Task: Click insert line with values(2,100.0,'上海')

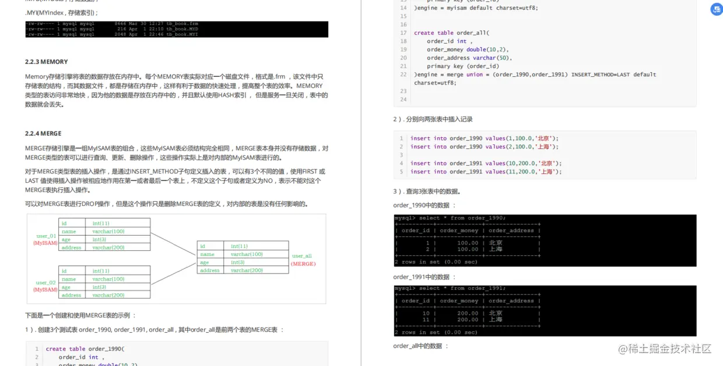Action: pos(485,147)
